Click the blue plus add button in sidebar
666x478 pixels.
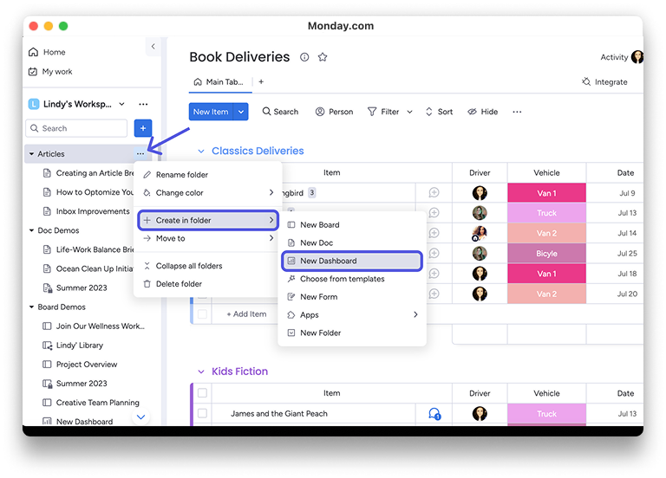click(x=143, y=128)
